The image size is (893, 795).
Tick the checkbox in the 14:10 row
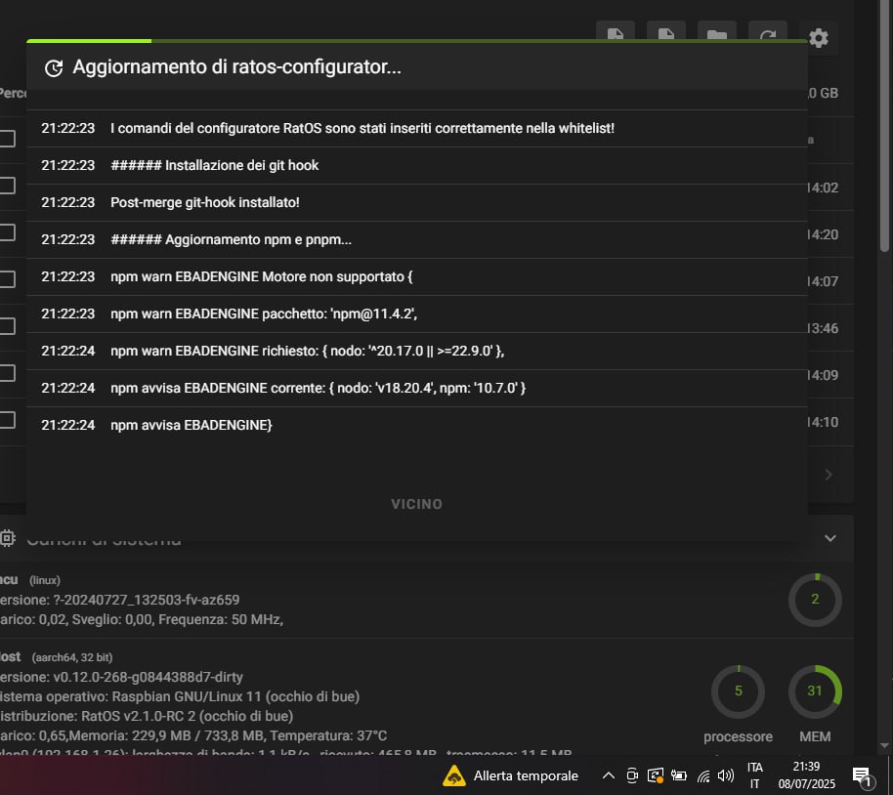8,420
